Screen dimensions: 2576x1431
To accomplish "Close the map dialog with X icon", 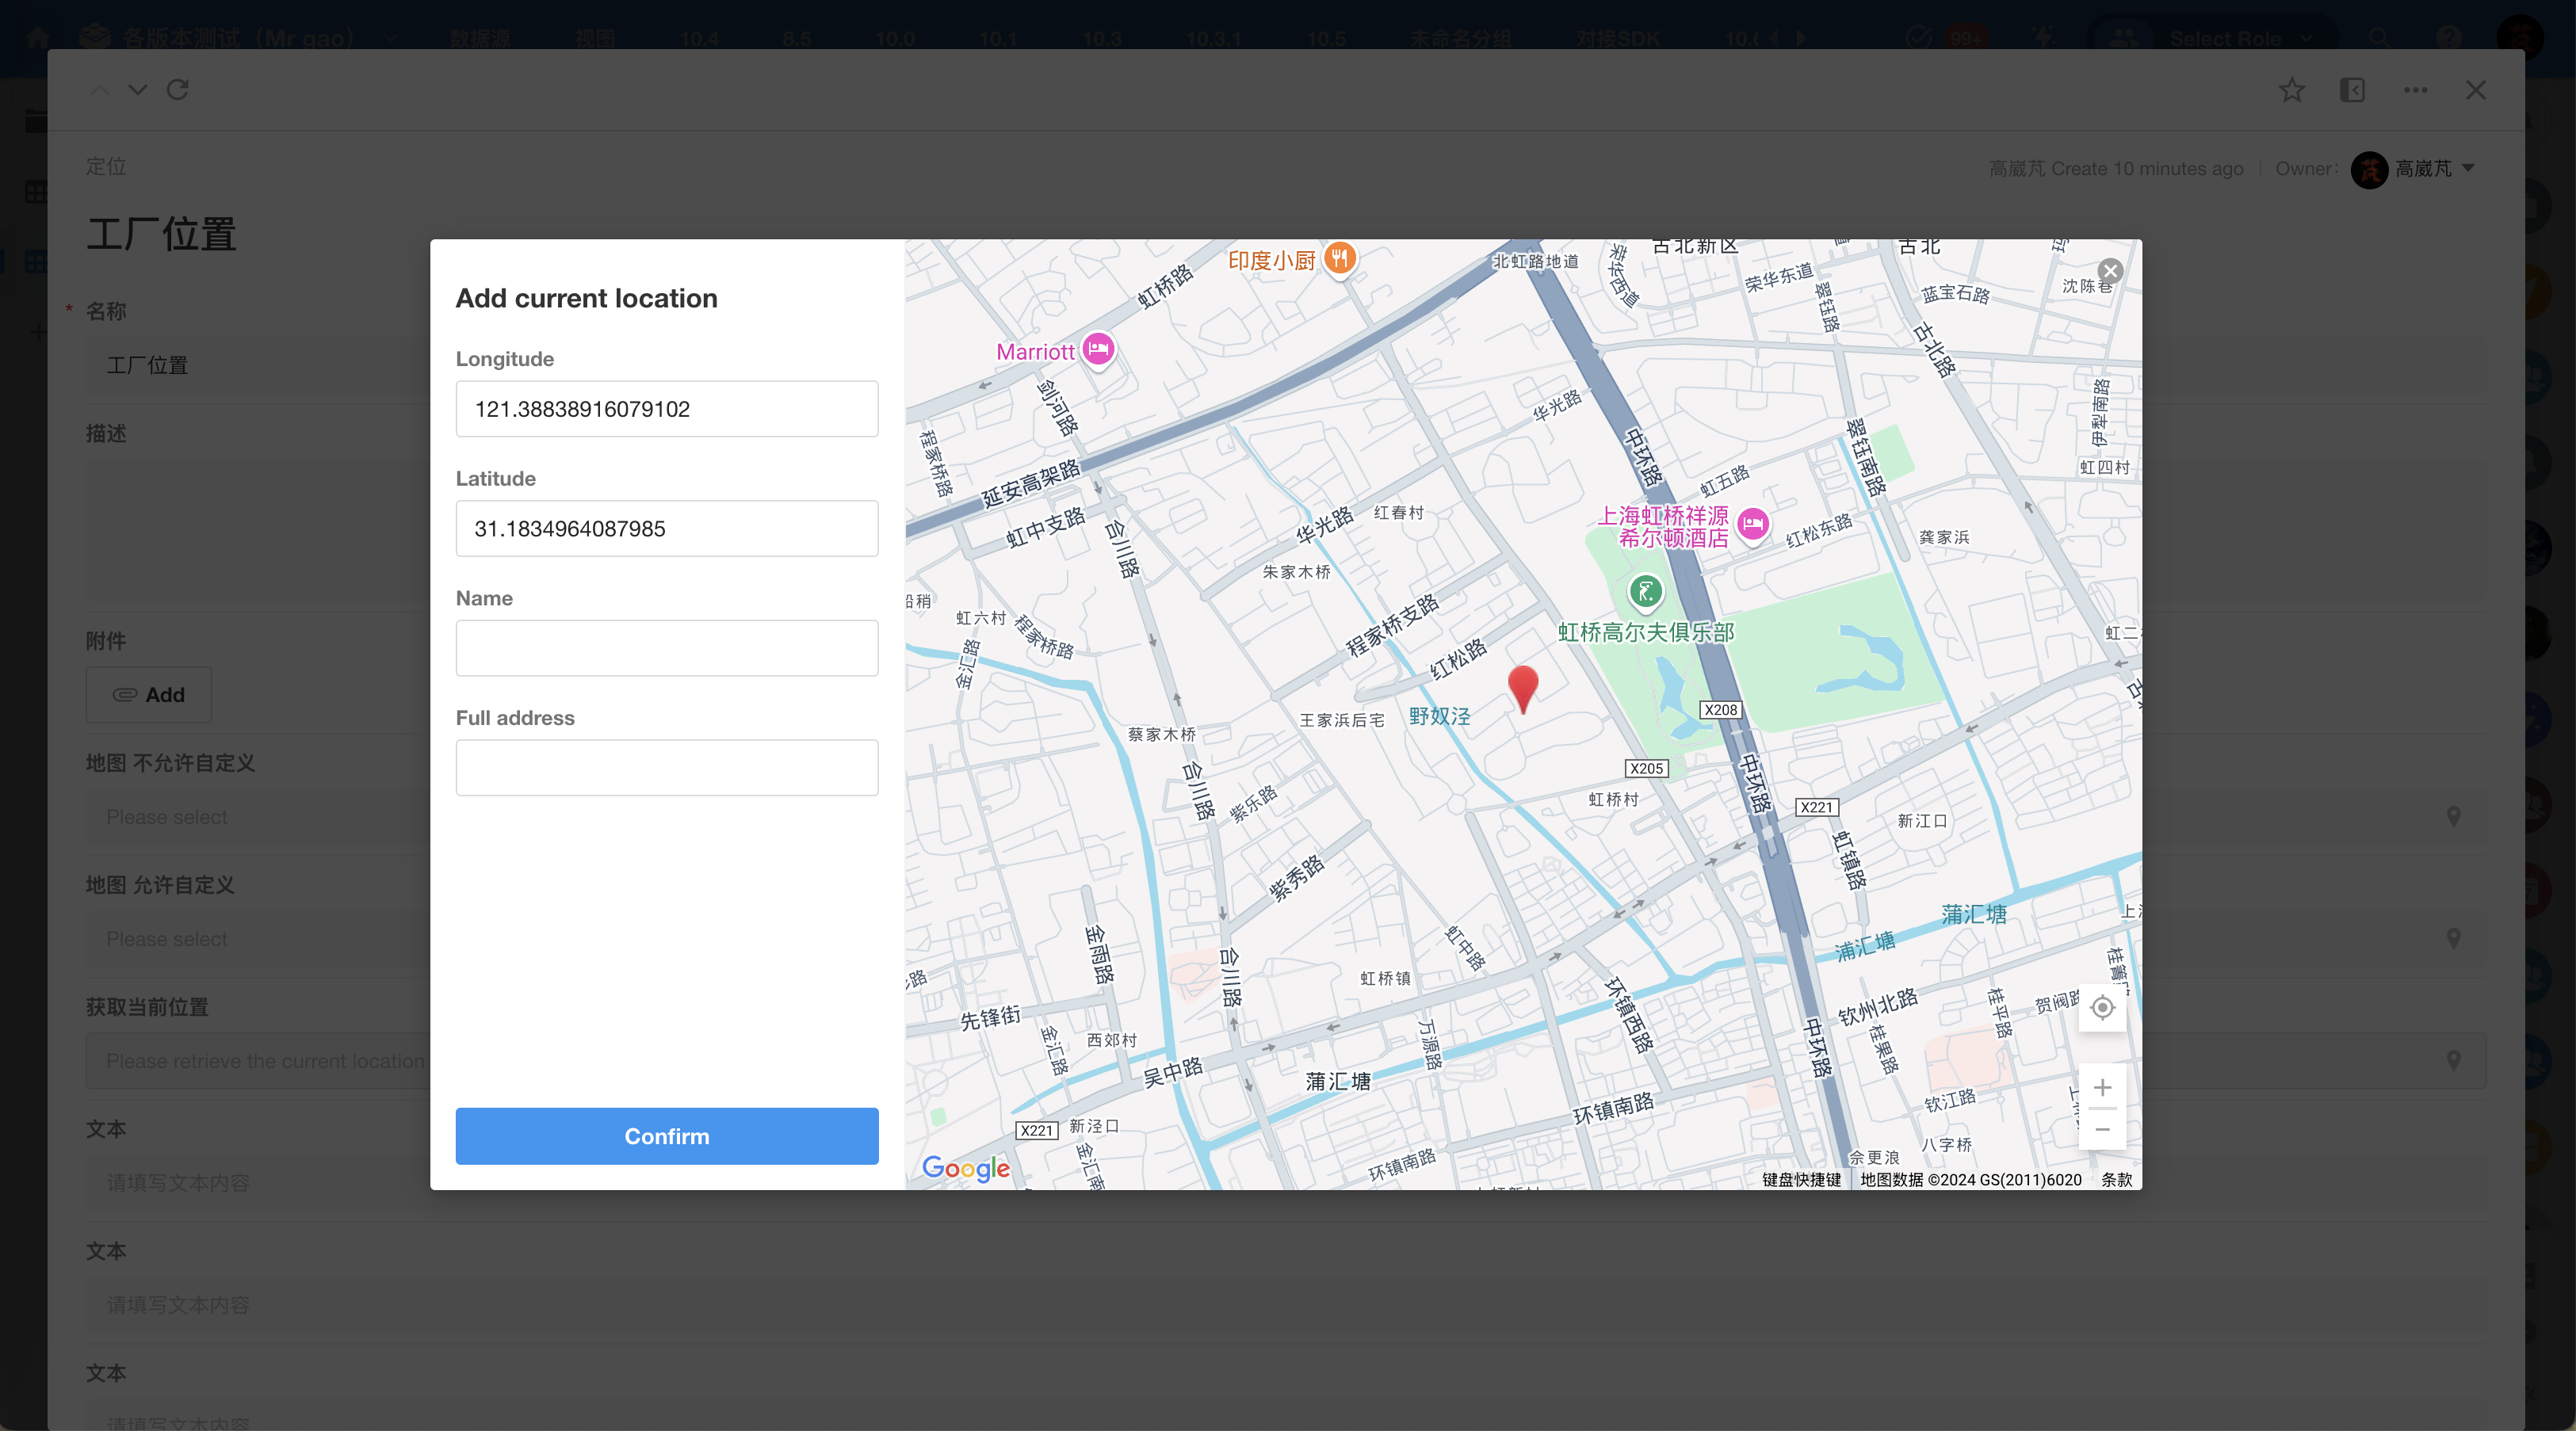I will pyautogui.click(x=2110, y=271).
